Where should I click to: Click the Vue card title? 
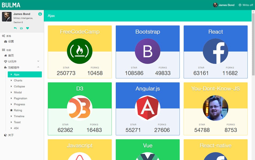pyautogui.click(x=148, y=146)
